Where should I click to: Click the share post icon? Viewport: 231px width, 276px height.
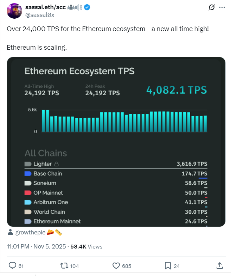[x=219, y=265]
